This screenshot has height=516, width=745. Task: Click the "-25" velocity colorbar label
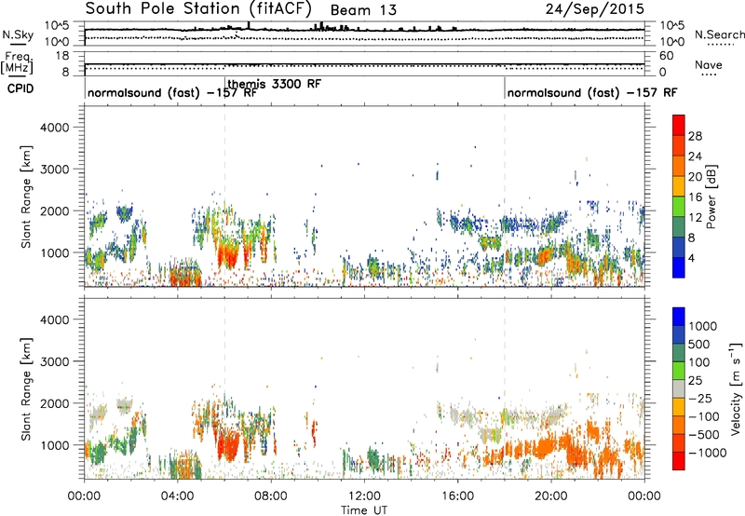700,398
